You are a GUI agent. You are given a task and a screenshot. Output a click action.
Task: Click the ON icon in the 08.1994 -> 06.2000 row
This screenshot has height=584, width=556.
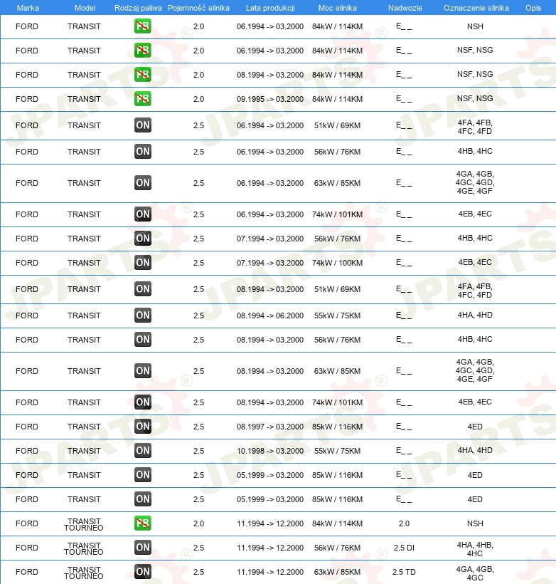click(x=143, y=316)
